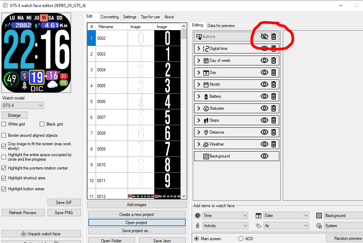Open the Tips for use tab
This screenshot has width=363, height=243.
(x=150, y=17)
